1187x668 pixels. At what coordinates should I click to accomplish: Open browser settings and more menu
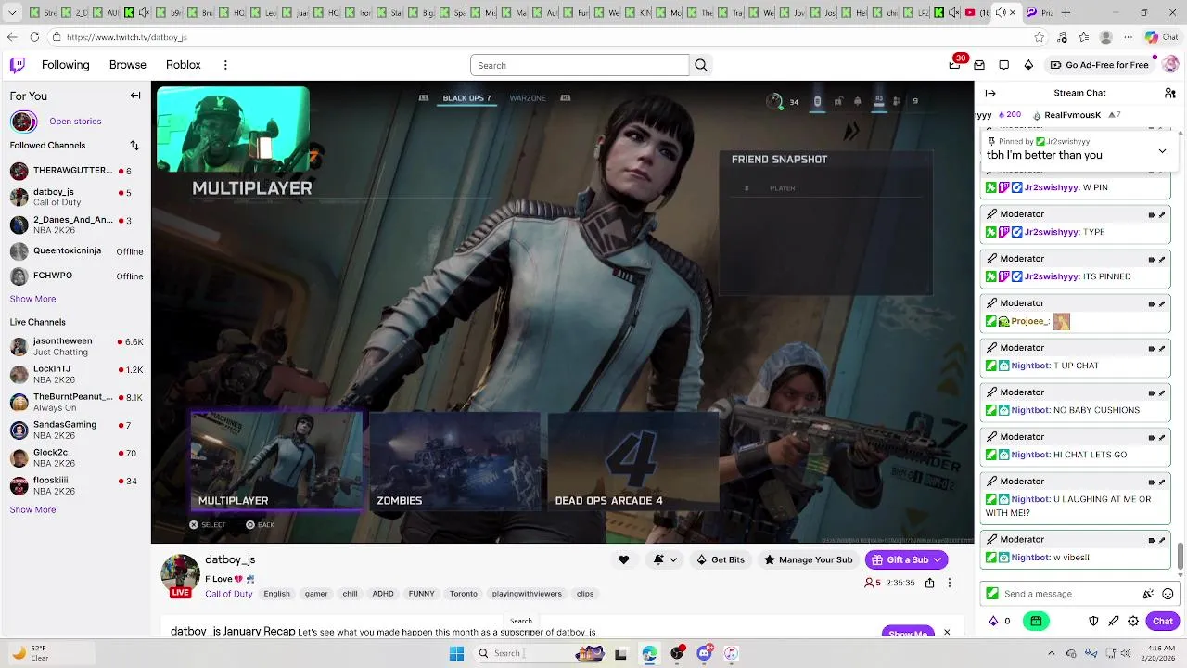(x=1128, y=37)
